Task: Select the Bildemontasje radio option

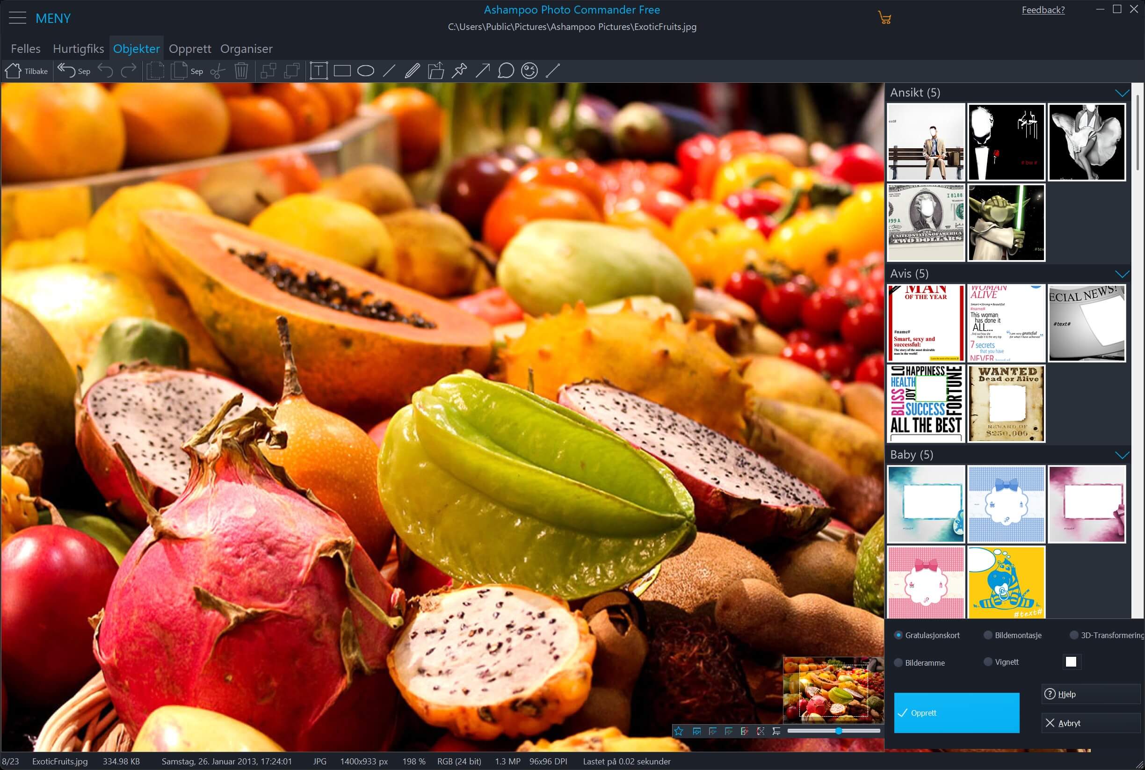Action: pos(988,635)
